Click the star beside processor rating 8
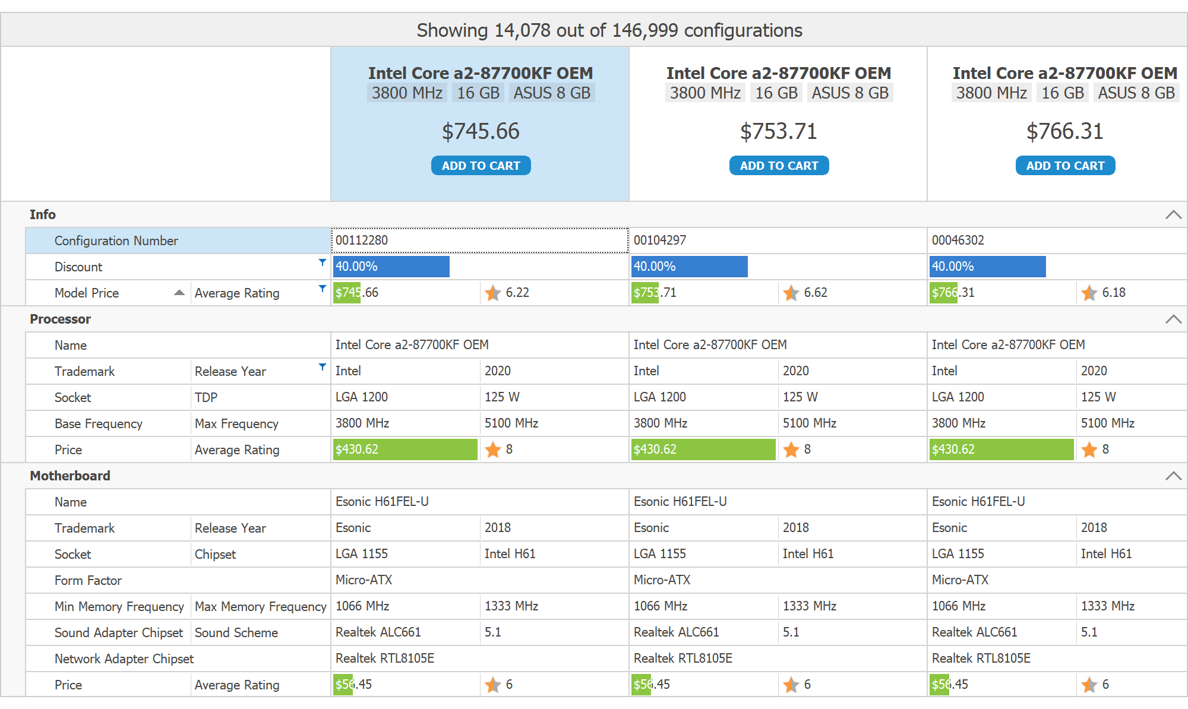Image resolution: width=1188 pixels, height=709 pixels. click(x=492, y=450)
